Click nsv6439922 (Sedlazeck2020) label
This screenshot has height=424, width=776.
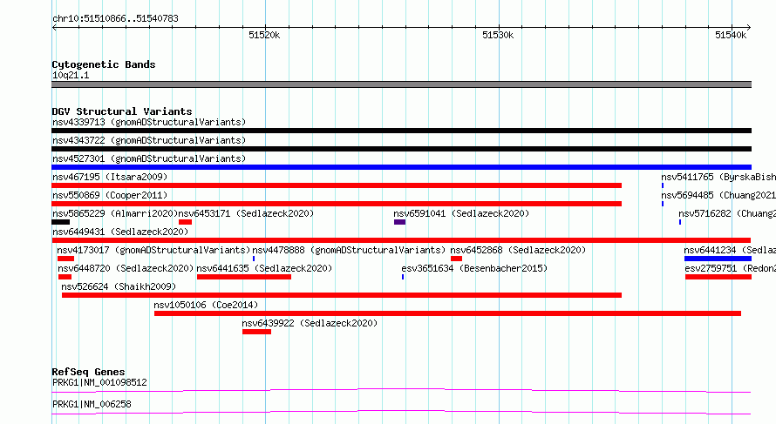tap(310, 323)
